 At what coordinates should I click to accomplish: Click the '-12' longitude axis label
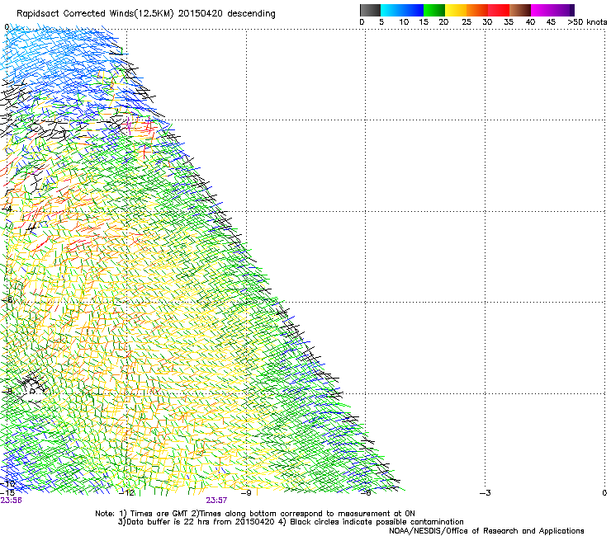tap(126, 493)
